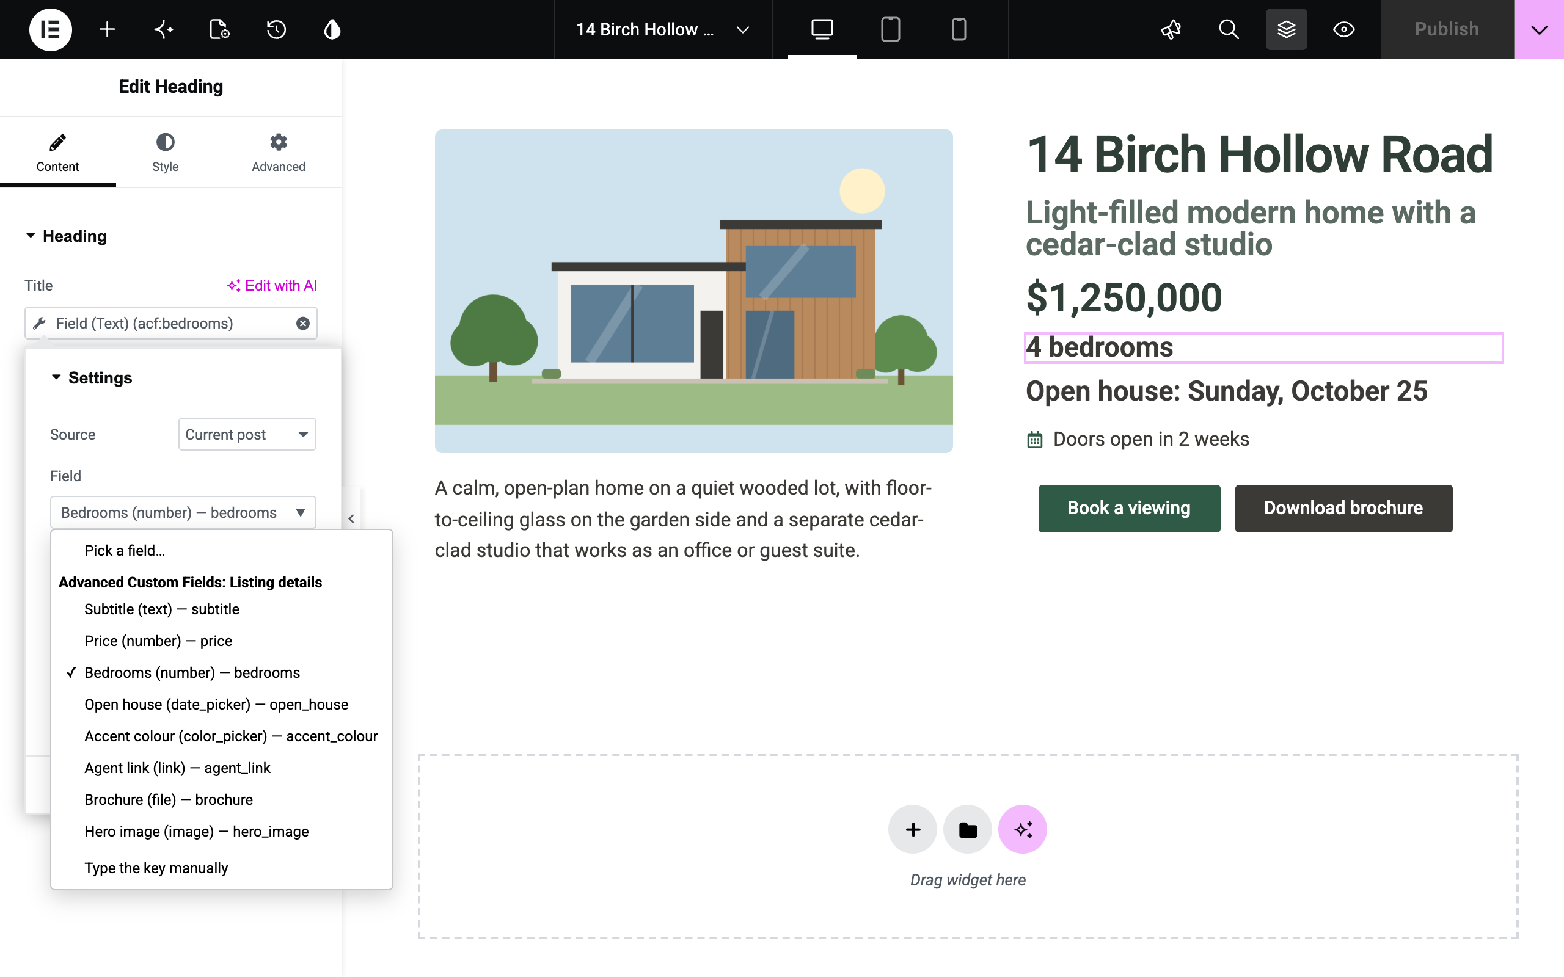
Task: Add new element with plus icon
Action: 108,29
